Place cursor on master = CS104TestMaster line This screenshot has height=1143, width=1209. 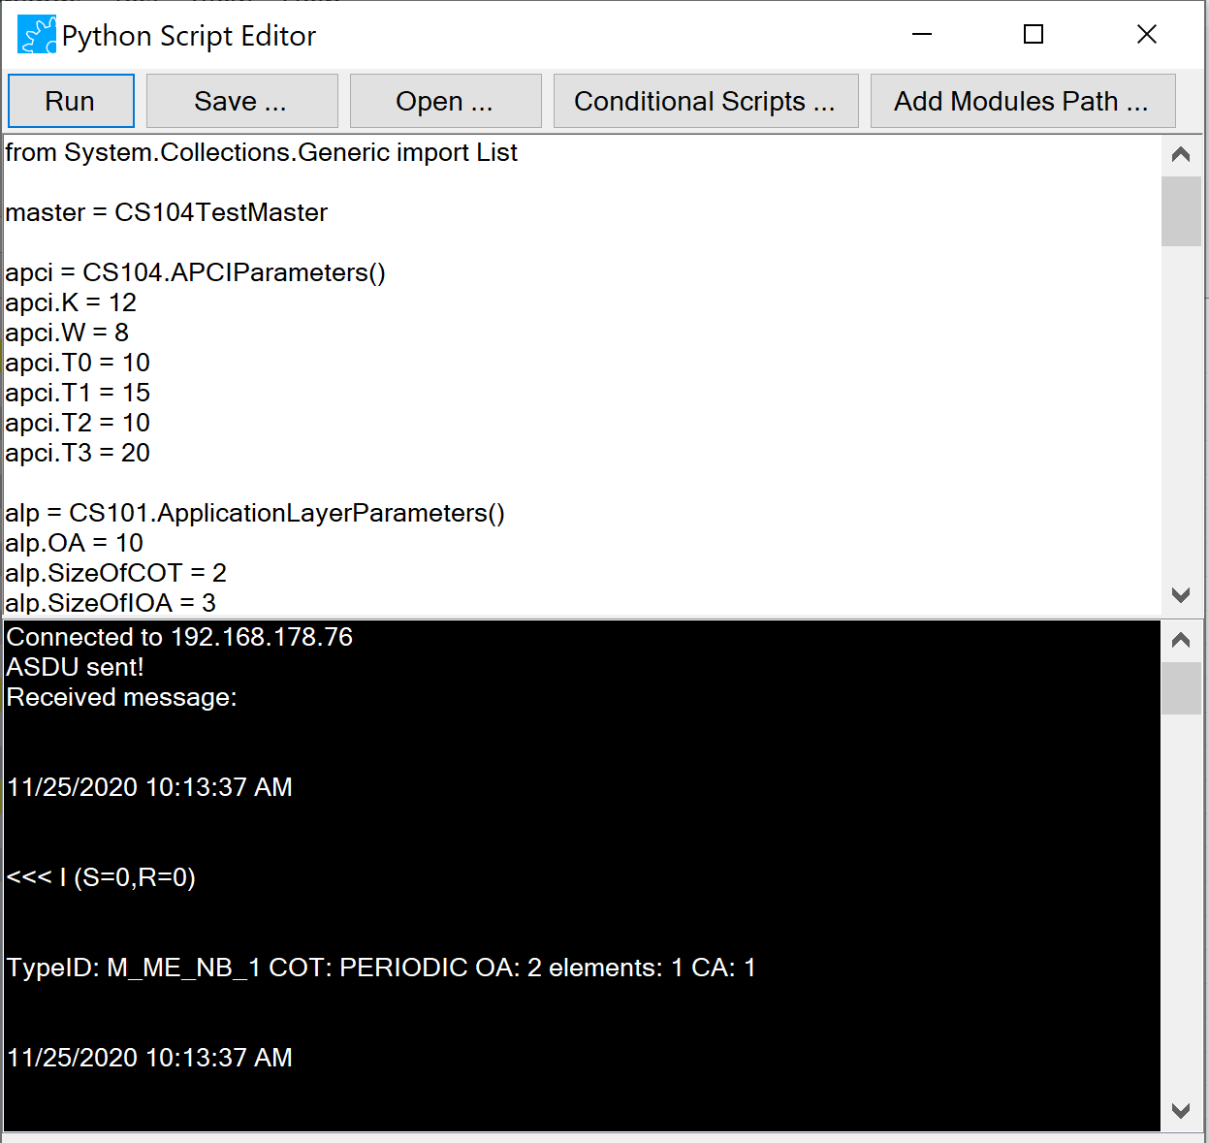(167, 212)
